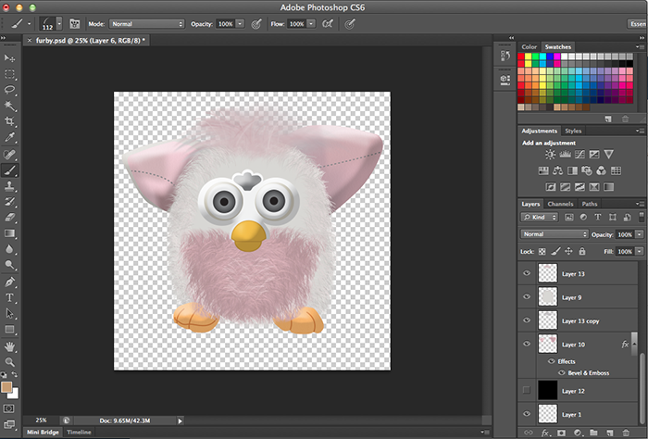
Task: Hide Layer 10 visibility eye
Action: point(527,344)
